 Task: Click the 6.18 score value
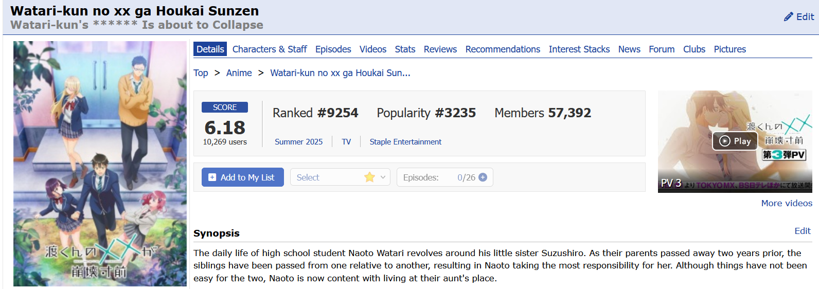point(225,127)
